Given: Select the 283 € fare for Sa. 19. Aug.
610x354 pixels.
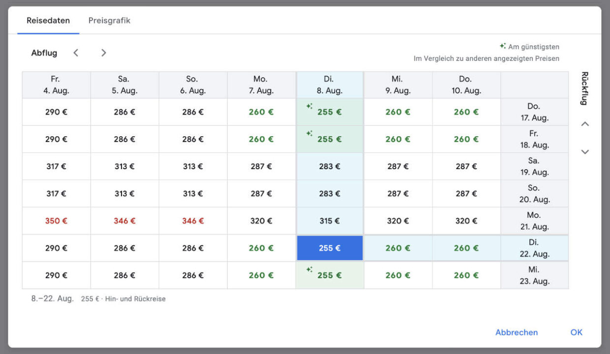Looking at the screenshot, I should [x=330, y=166].
